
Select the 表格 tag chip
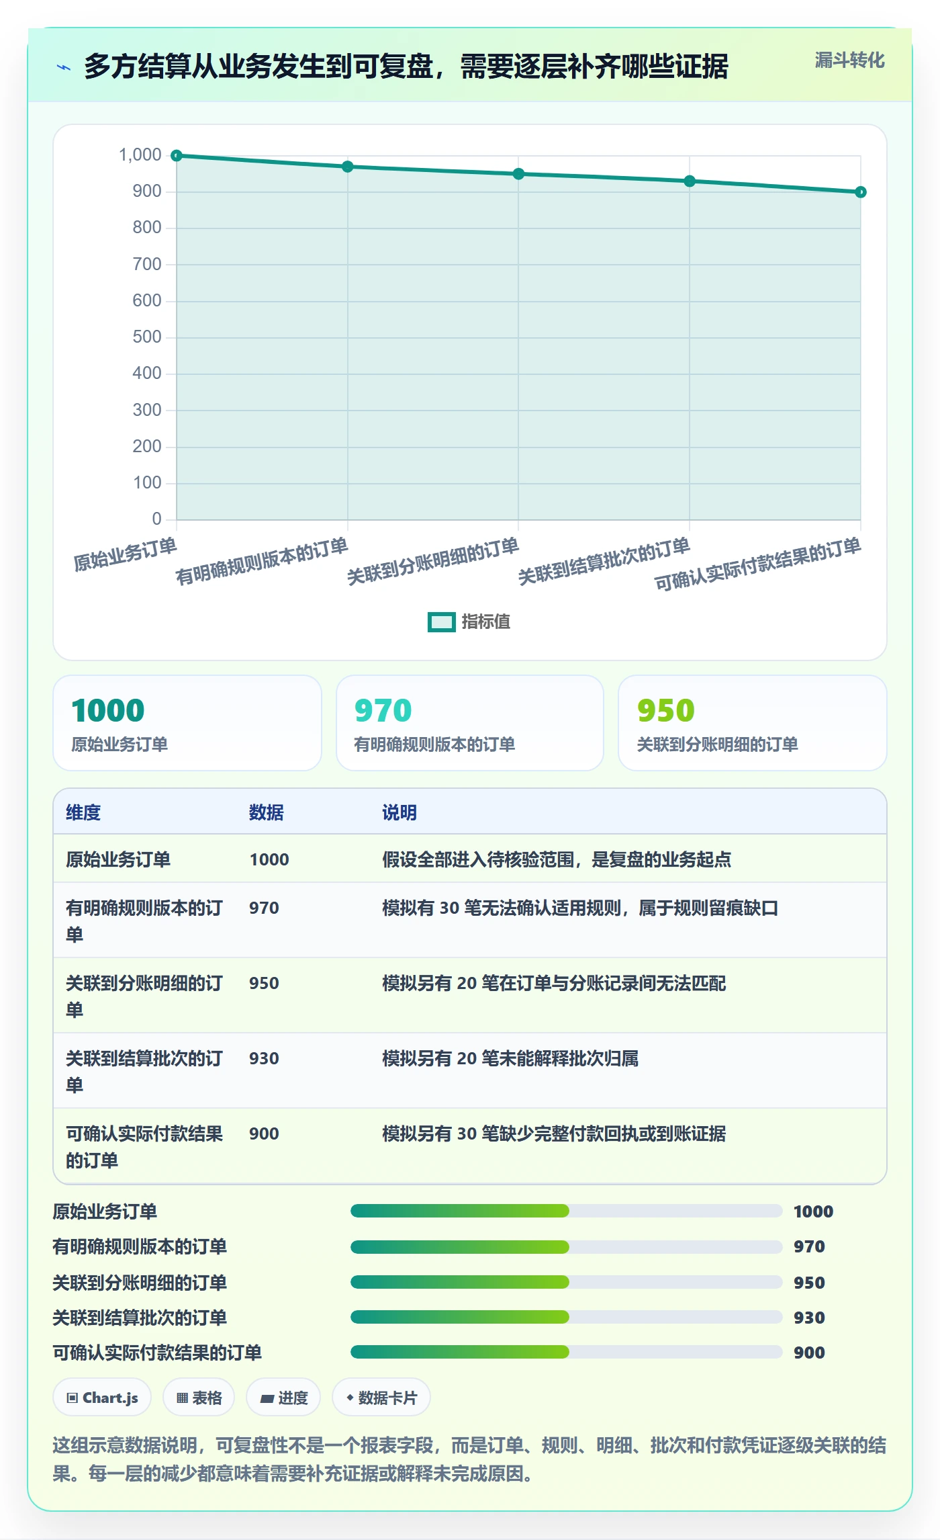(199, 1398)
